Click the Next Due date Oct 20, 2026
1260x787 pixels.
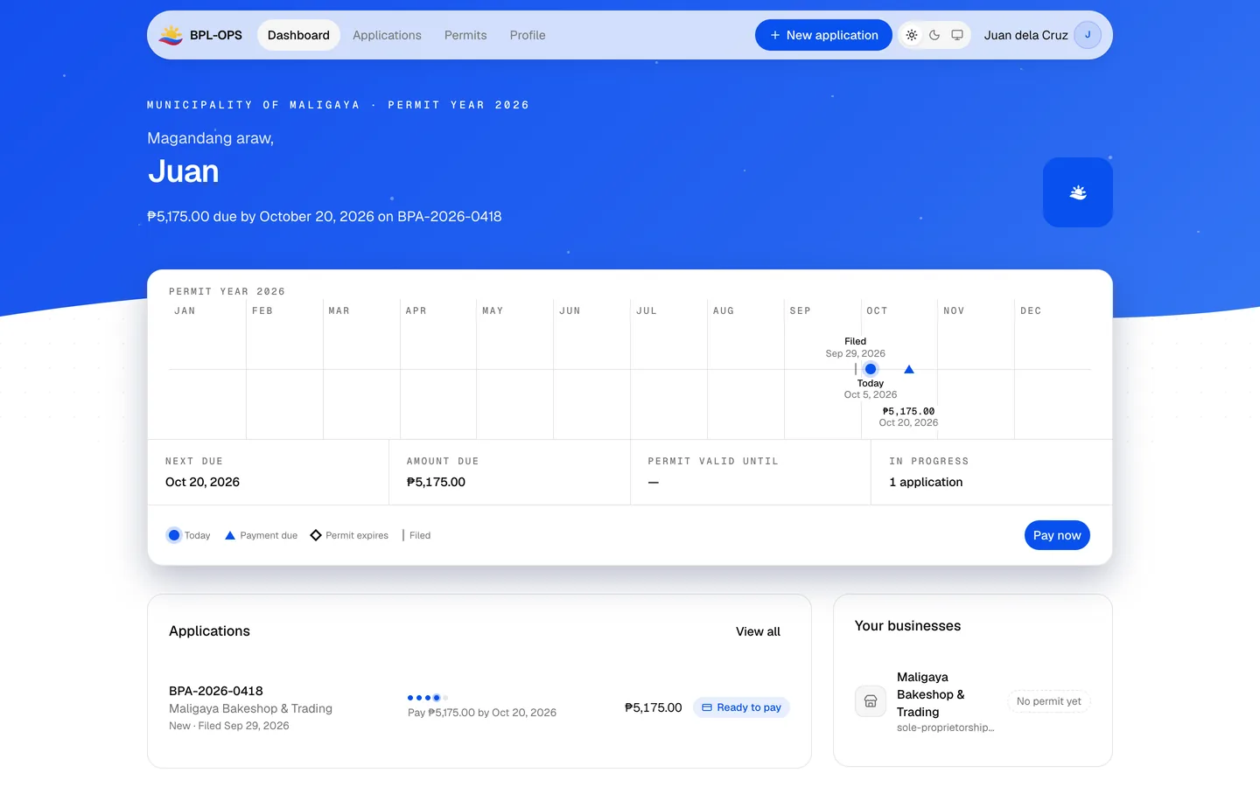tap(202, 482)
